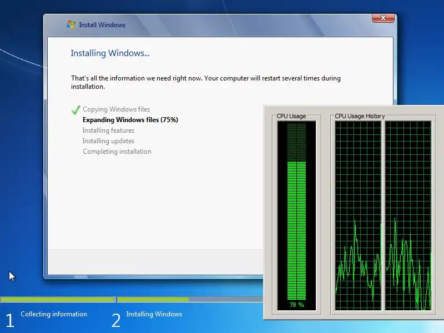
Task: Select the 'Copying Windows files' step text
Action: coord(116,109)
